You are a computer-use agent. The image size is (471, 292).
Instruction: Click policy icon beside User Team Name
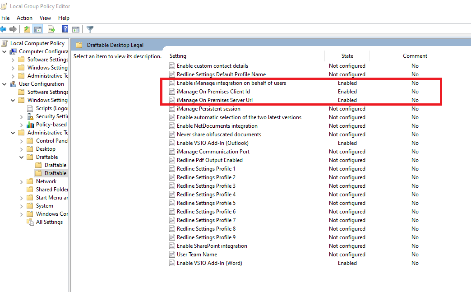[x=172, y=255]
